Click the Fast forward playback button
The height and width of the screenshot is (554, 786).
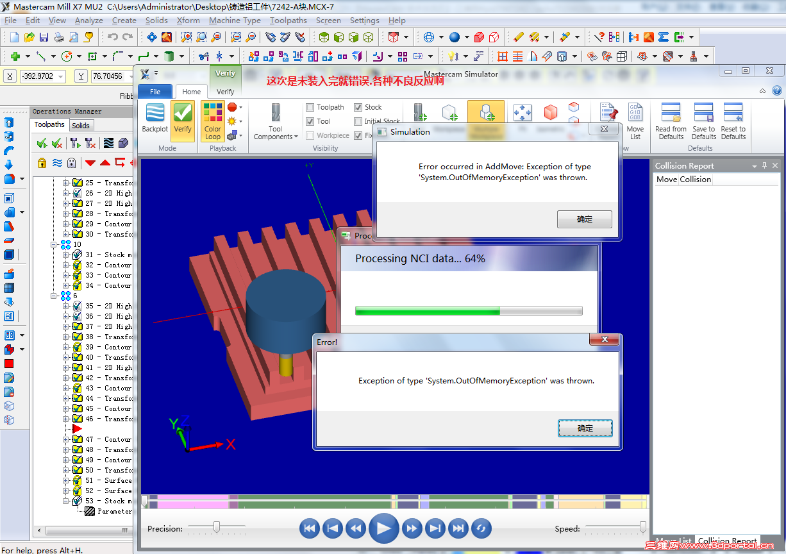click(x=412, y=528)
